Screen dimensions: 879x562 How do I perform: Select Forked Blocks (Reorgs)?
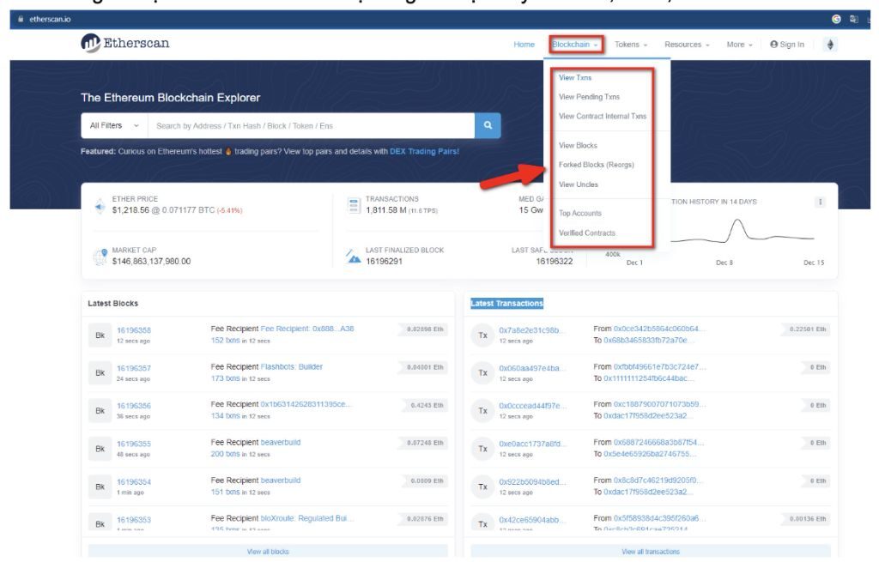(597, 165)
